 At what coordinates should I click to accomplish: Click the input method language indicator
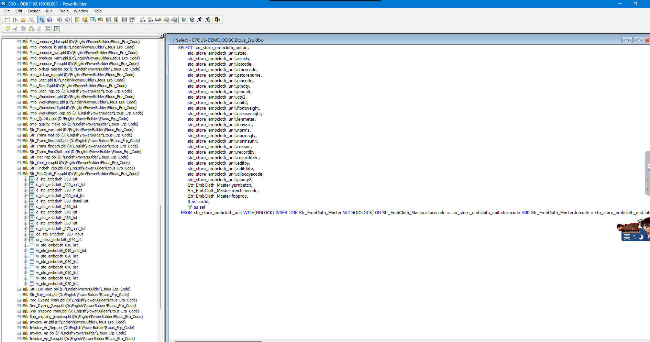tap(627, 237)
